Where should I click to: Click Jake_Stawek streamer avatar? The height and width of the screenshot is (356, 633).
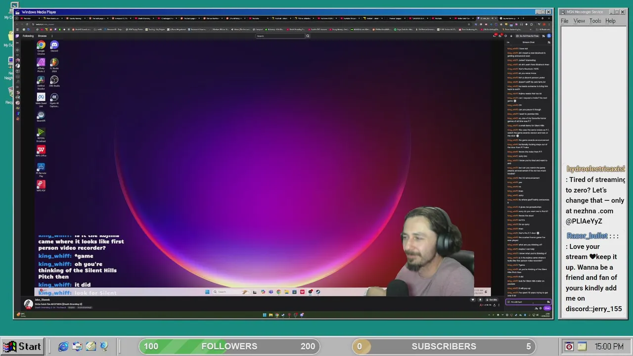(28, 304)
